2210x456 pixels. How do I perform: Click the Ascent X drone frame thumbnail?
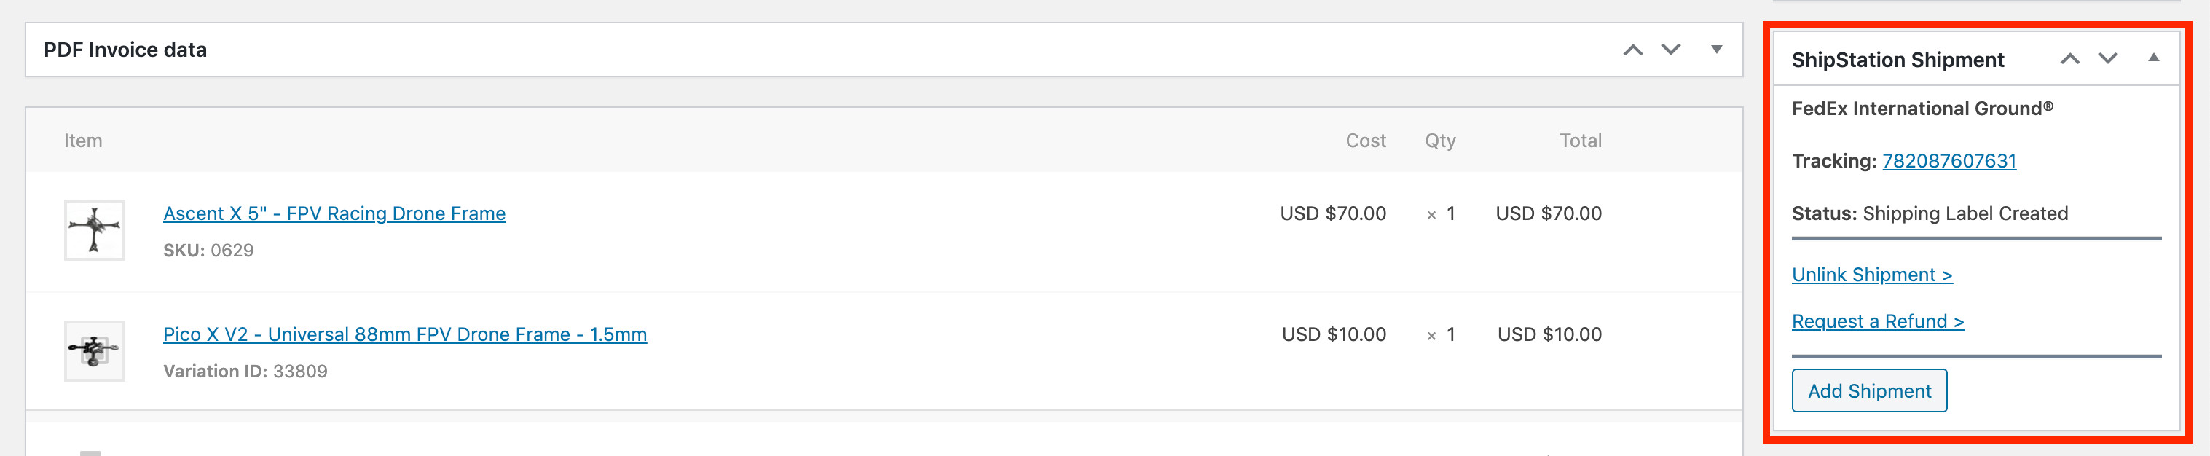coord(95,229)
